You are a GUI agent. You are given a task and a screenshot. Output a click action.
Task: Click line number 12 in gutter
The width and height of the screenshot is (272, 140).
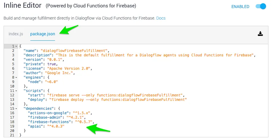point(12,95)
